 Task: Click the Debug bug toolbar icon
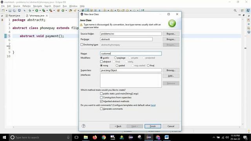(30, 11)
